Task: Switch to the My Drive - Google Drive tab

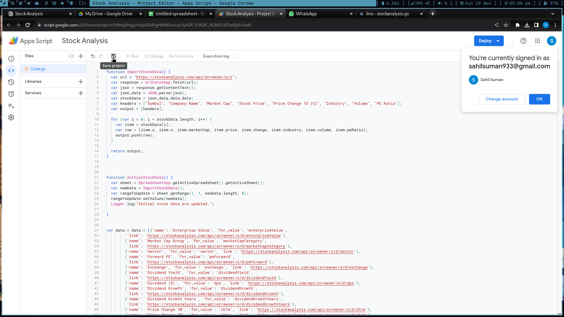Action: click(x=110, y=14)
